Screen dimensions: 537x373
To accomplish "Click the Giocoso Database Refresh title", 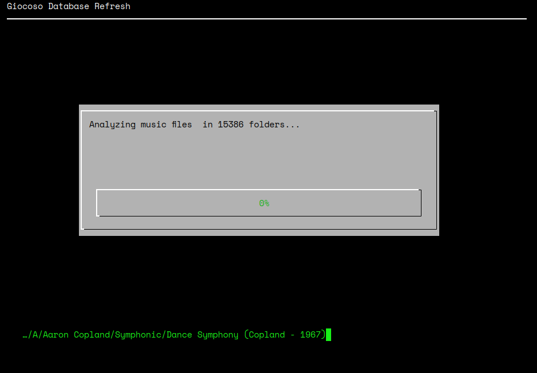I will tap(68, 6).
